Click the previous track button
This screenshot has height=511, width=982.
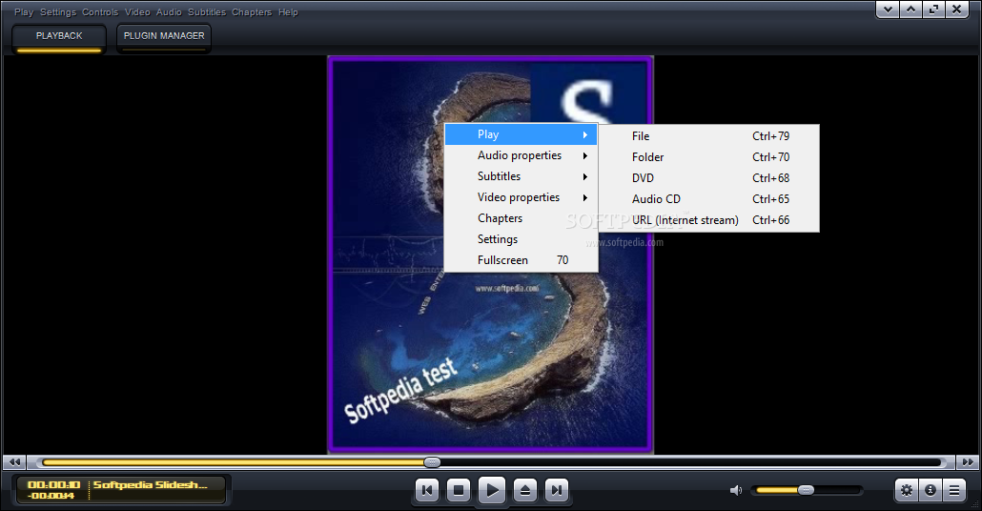427,490
